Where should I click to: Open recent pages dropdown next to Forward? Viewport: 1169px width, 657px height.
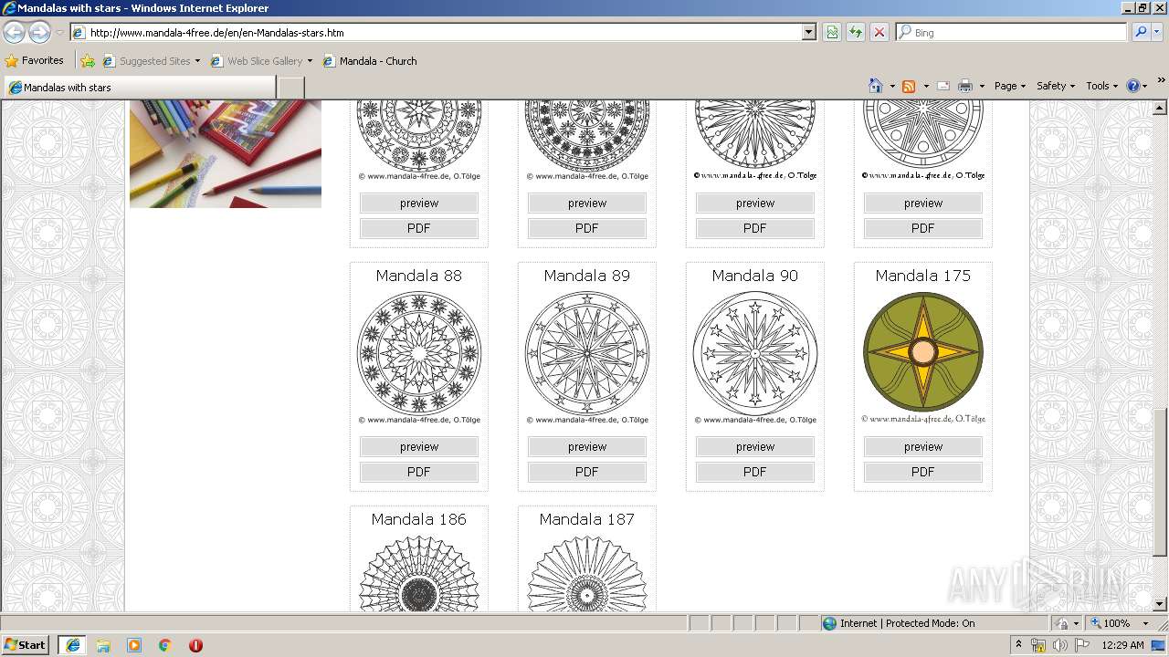click(x=59, y=32)
